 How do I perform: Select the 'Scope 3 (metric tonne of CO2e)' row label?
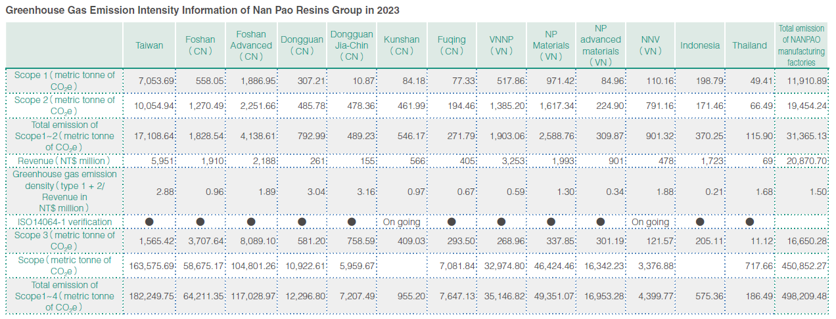(x=64, y=240)
